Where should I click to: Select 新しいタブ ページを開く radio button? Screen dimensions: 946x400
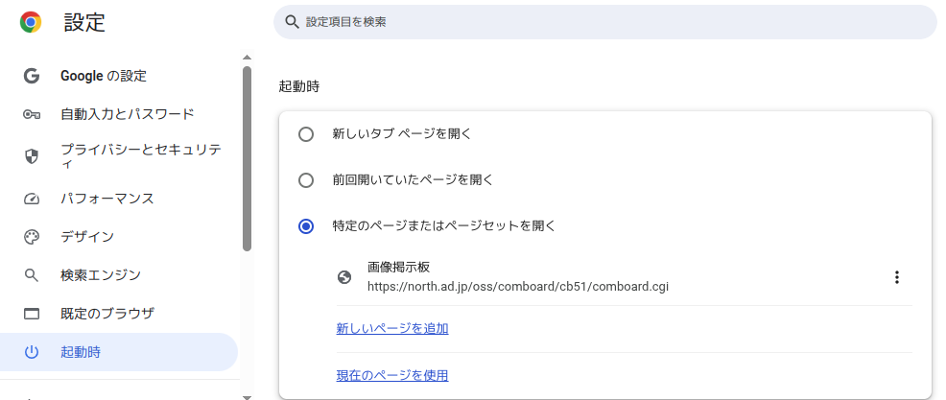[x=306, y=134]
